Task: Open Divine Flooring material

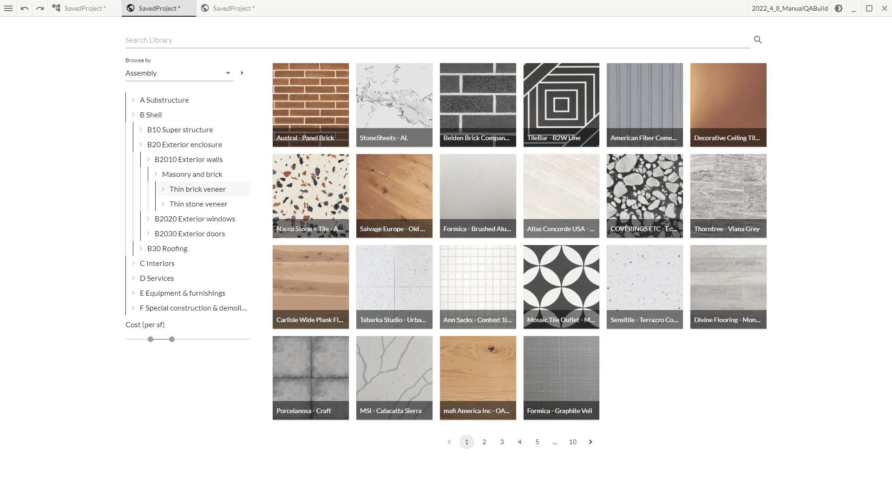Action: 728,287
